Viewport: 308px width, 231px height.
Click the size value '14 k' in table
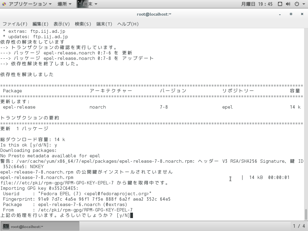point(295,107)
